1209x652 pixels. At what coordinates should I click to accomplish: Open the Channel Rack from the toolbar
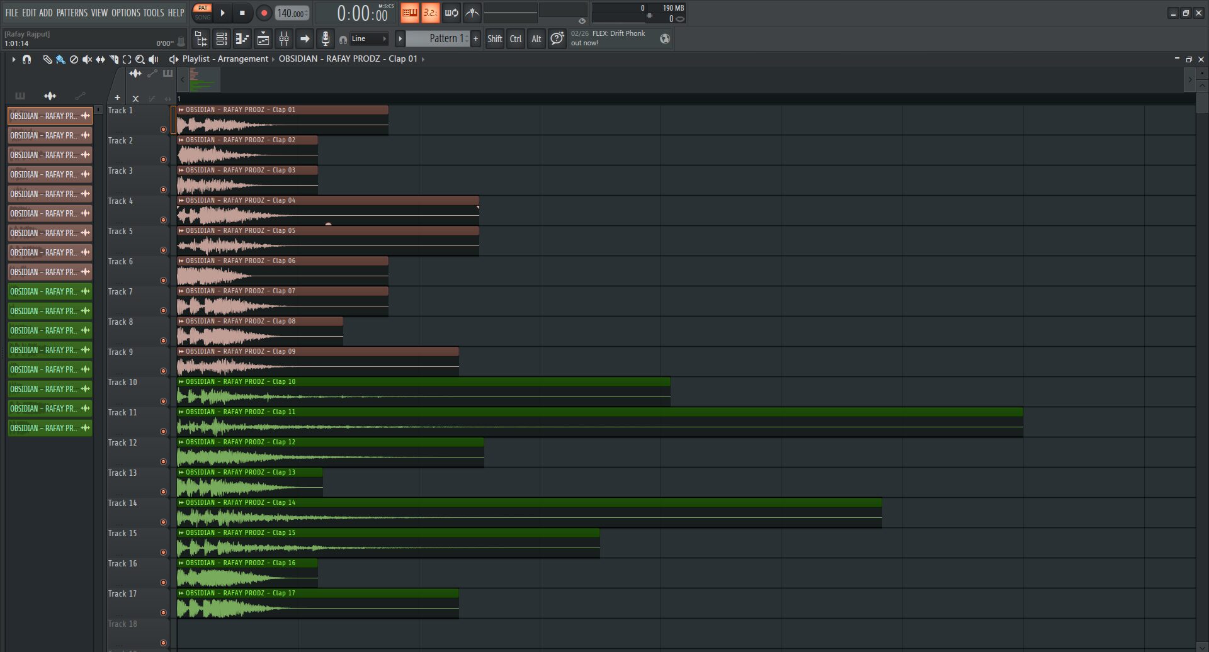[x=221, y=38]
